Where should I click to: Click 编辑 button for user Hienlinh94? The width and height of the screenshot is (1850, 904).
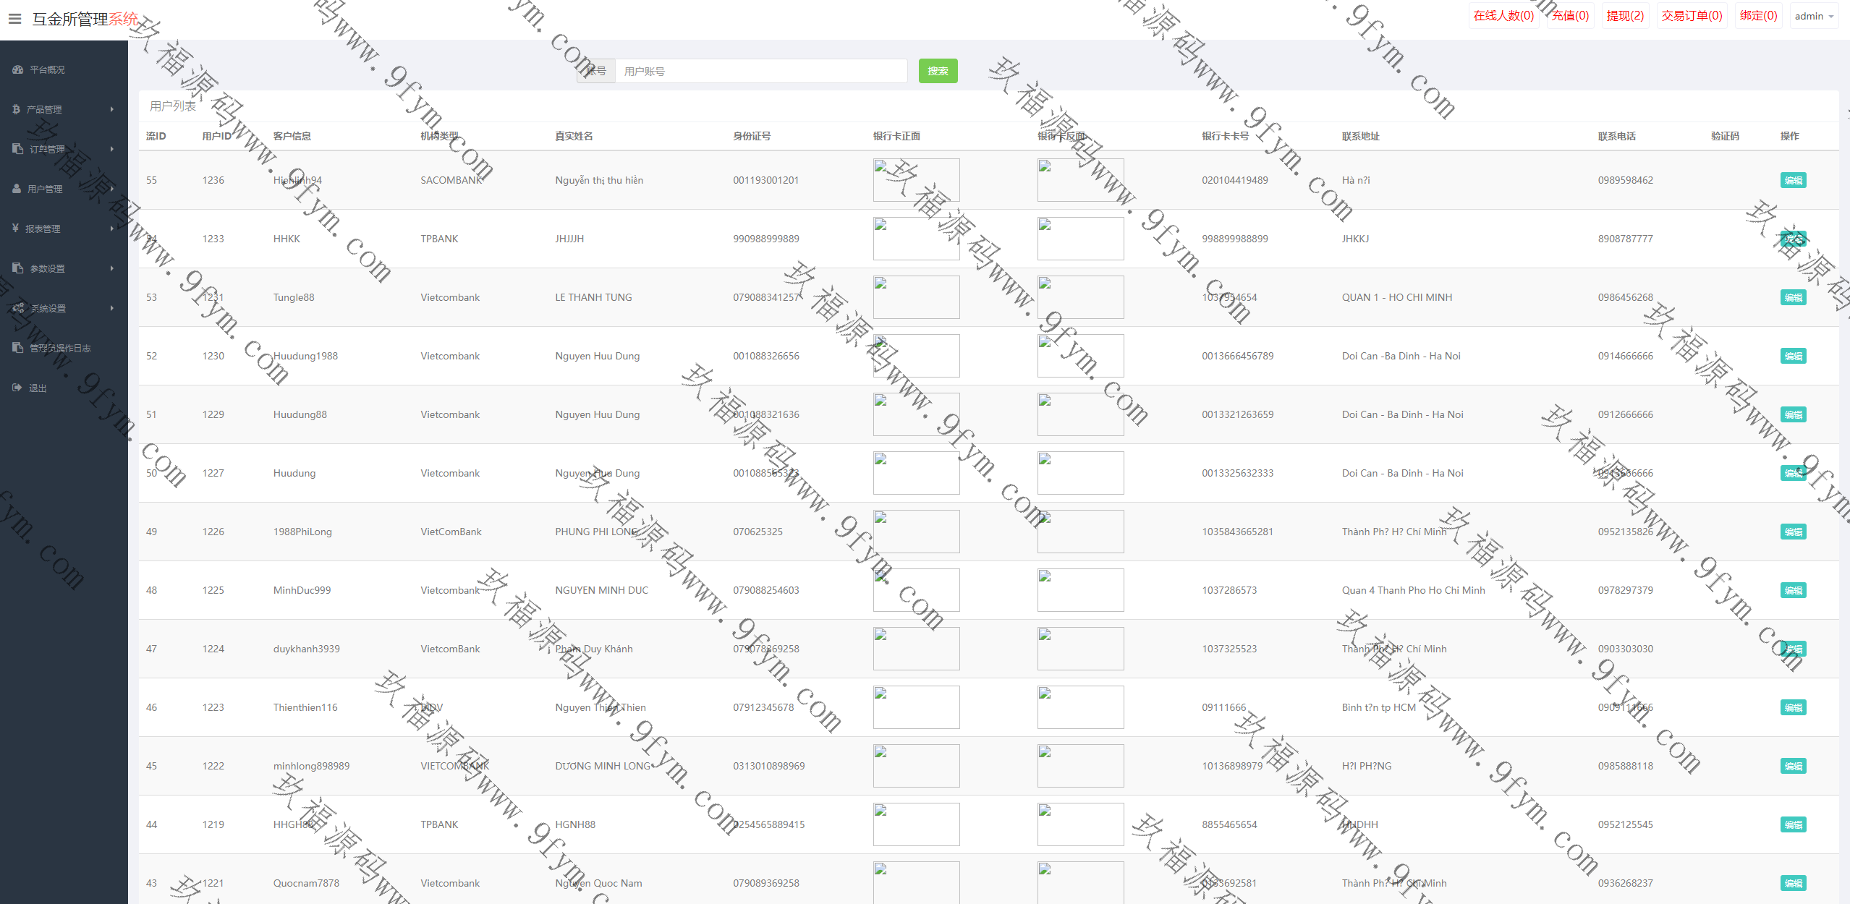point(1793,180)
